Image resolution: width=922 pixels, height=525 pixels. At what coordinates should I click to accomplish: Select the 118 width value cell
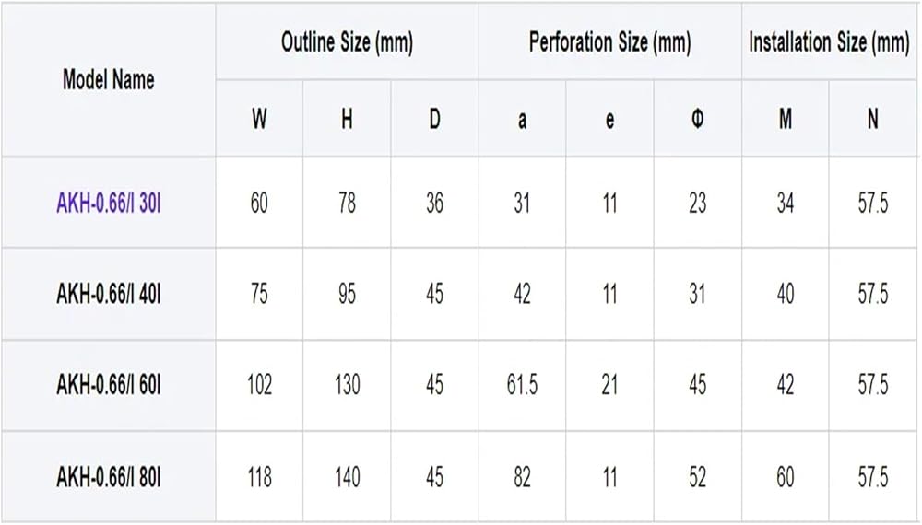[x=259, y=476]
